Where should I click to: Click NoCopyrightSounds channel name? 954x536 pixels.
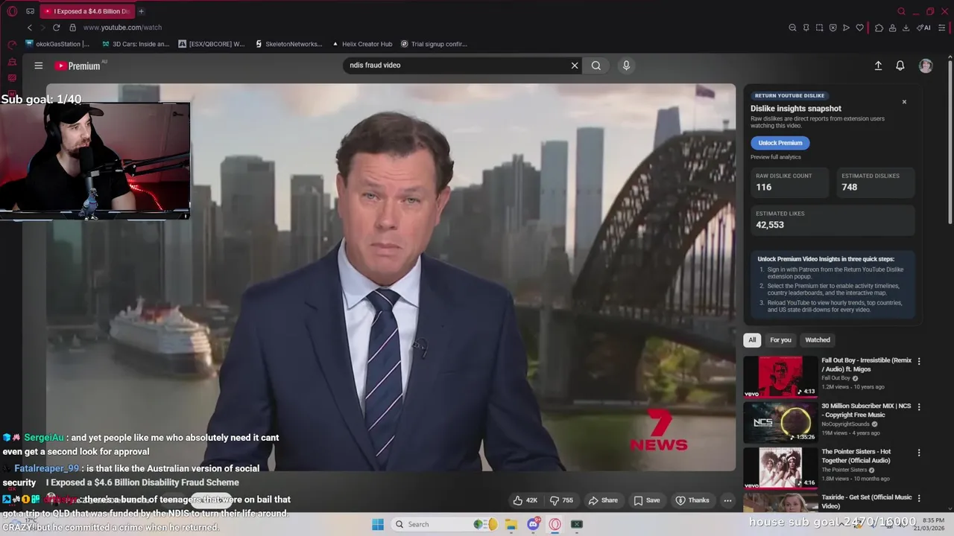[847, 424]
